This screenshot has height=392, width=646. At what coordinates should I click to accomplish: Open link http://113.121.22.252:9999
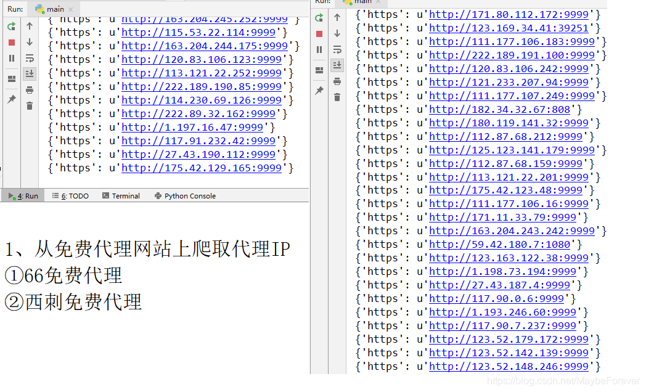coord(202,73)
